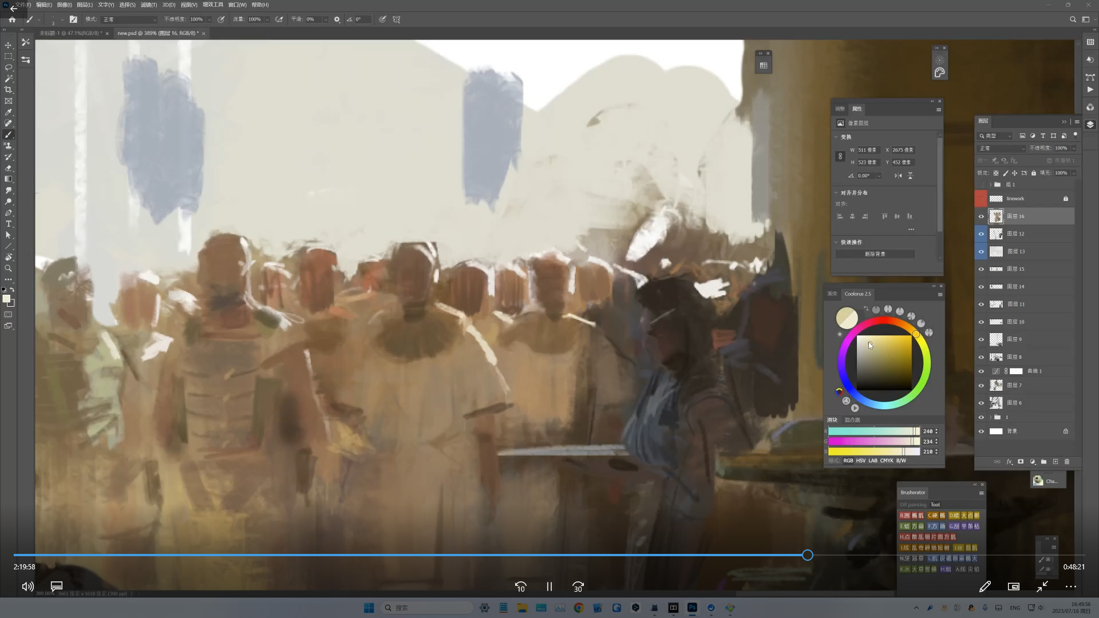Select the Gradient tool
The image size is (1099, 618).
8,179
